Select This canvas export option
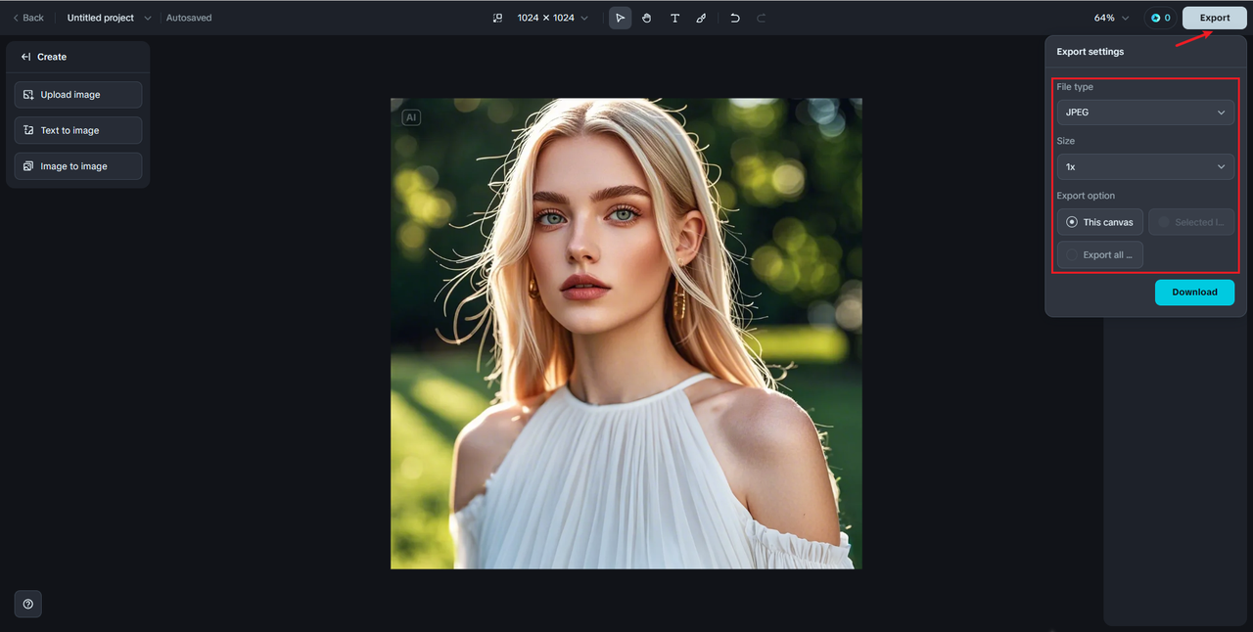This screenshot has width=1253, height=632. pos(1099,222)
